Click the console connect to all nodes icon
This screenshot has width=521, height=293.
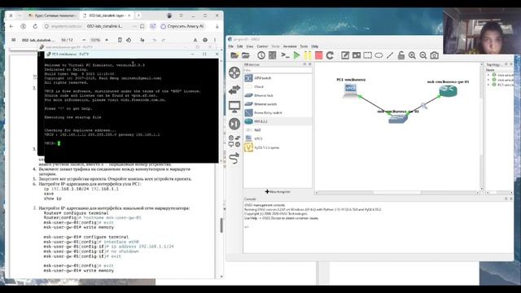(285, 55)
